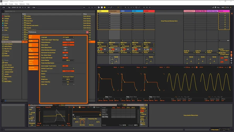Open the Create menu
The width and height of the screenshot is (234, 132).
11,4
